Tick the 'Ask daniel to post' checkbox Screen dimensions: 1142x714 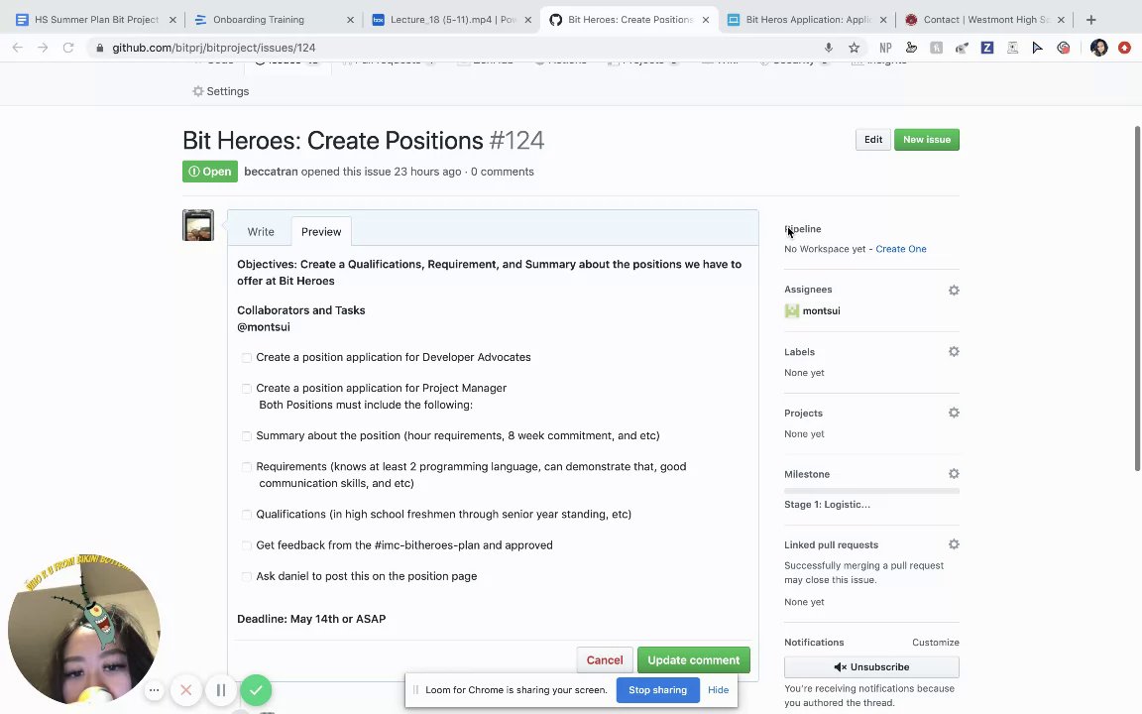tap(247, 577)
